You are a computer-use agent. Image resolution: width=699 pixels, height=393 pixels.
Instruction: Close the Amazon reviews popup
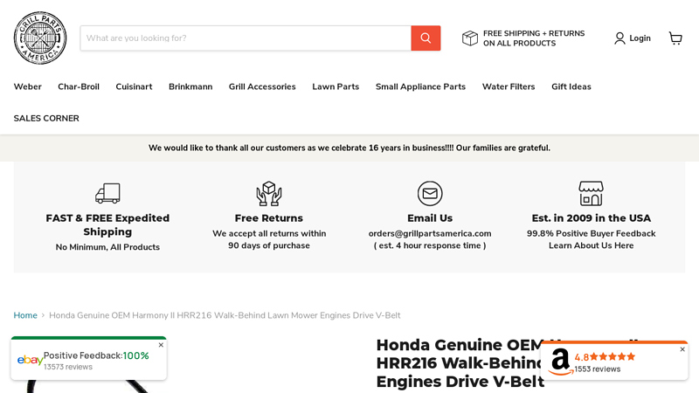point(682,349)
